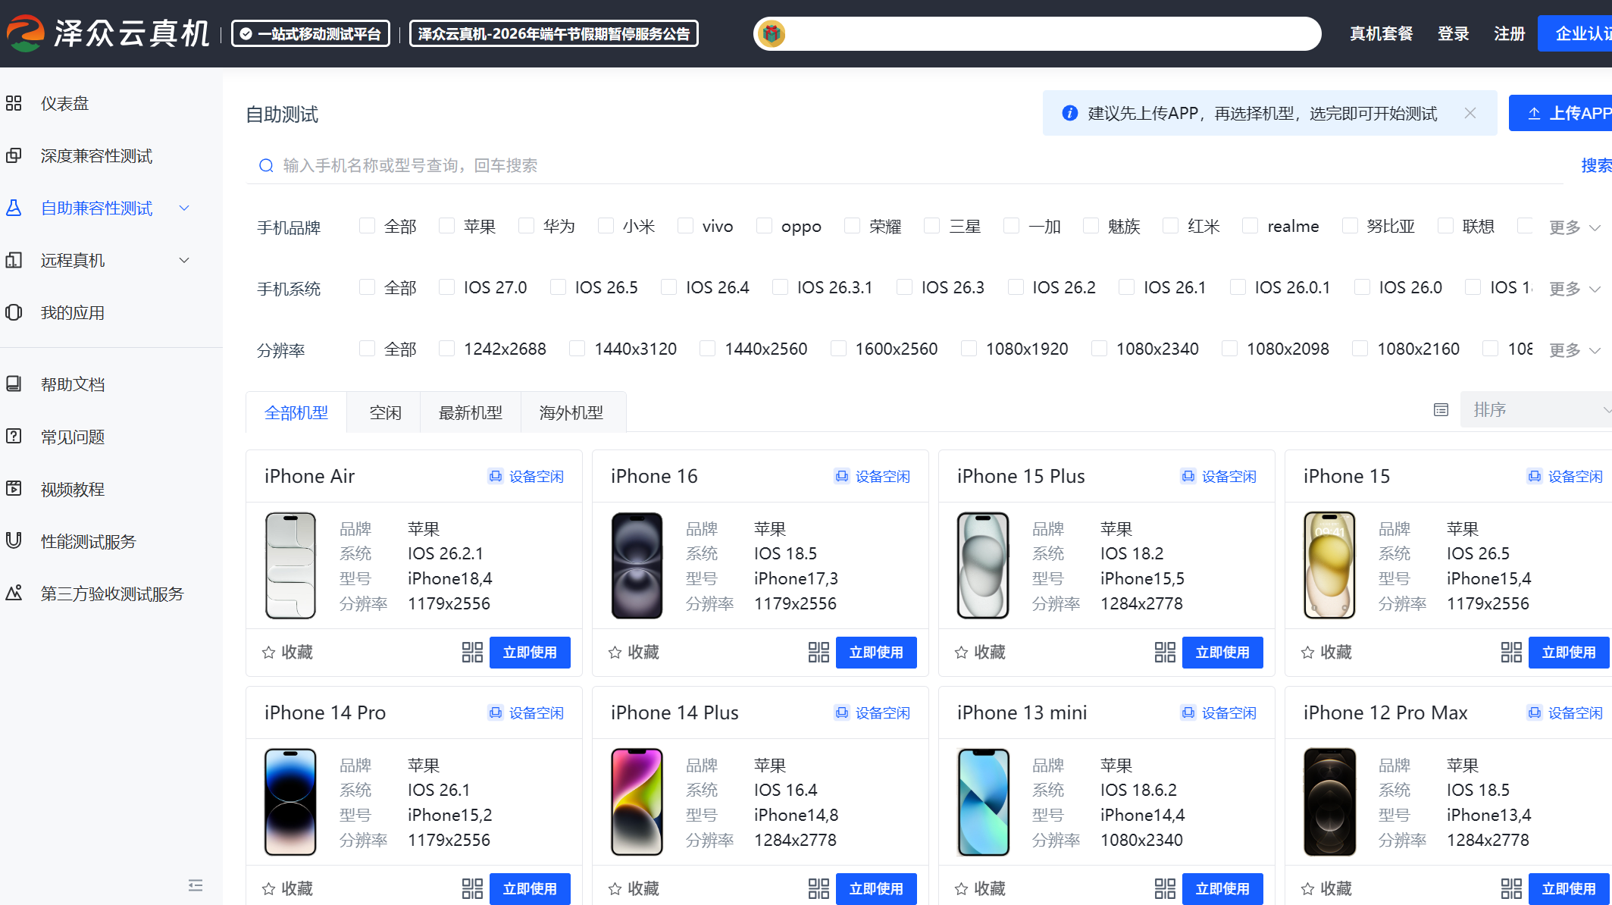Click the QR code icon on iPhone 15 Plus card
The width and height of the screenshot is (1612, 905).
coord(1165,653)
